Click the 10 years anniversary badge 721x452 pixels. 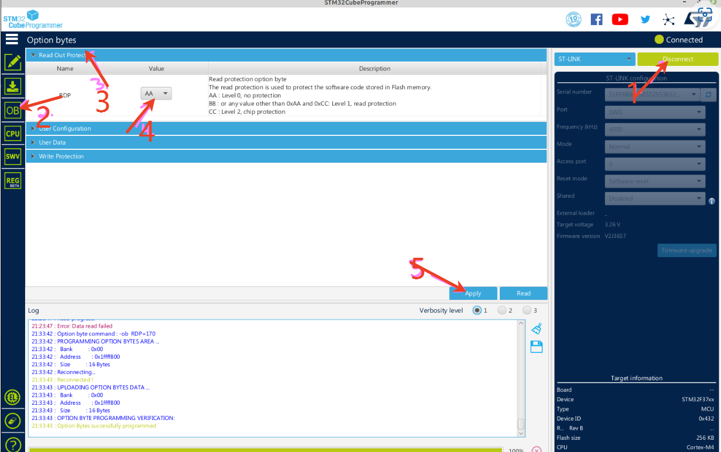coord(573,19)
